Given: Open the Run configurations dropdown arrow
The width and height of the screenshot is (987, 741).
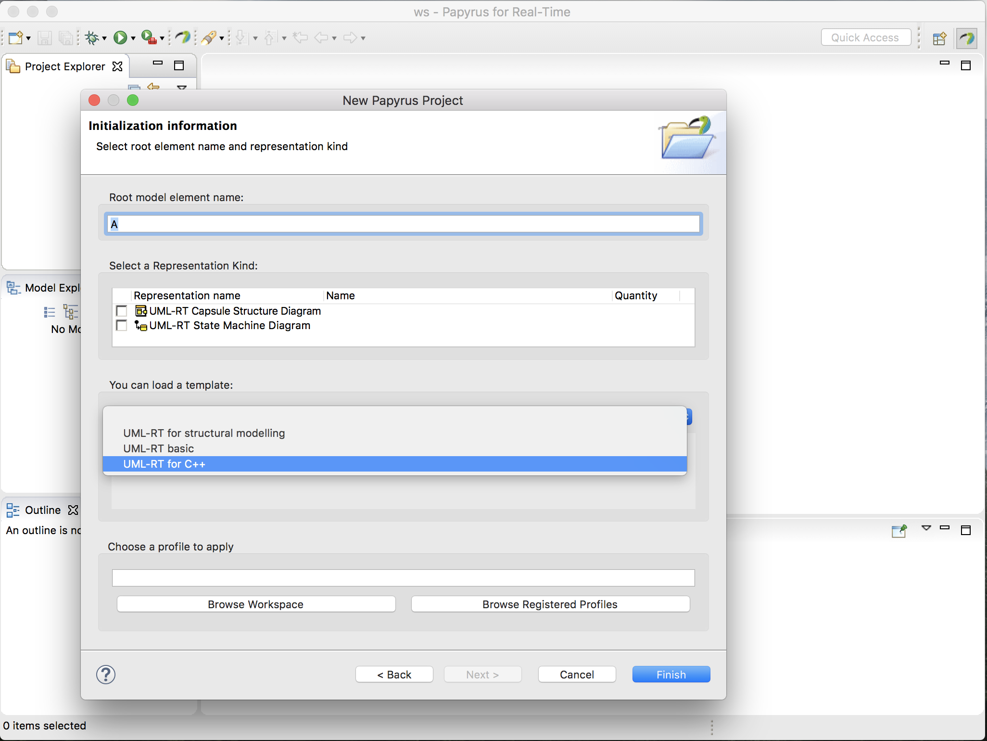Looking at the screenshot, I should pyautogui.click(x=133, y=38).
